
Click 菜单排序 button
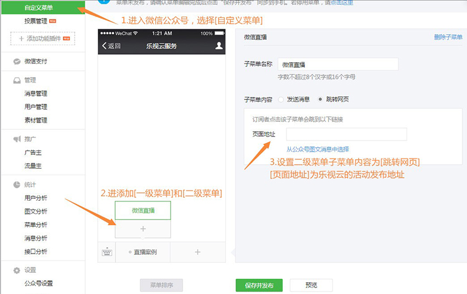(161, 285)
